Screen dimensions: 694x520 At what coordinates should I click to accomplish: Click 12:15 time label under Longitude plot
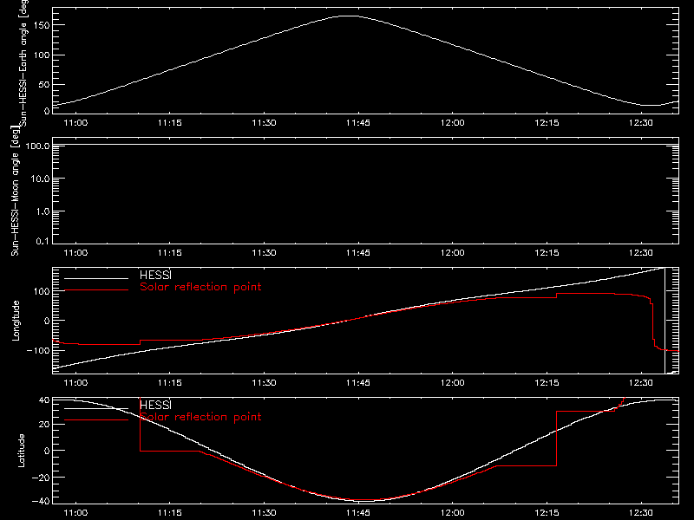coord(547,383)
